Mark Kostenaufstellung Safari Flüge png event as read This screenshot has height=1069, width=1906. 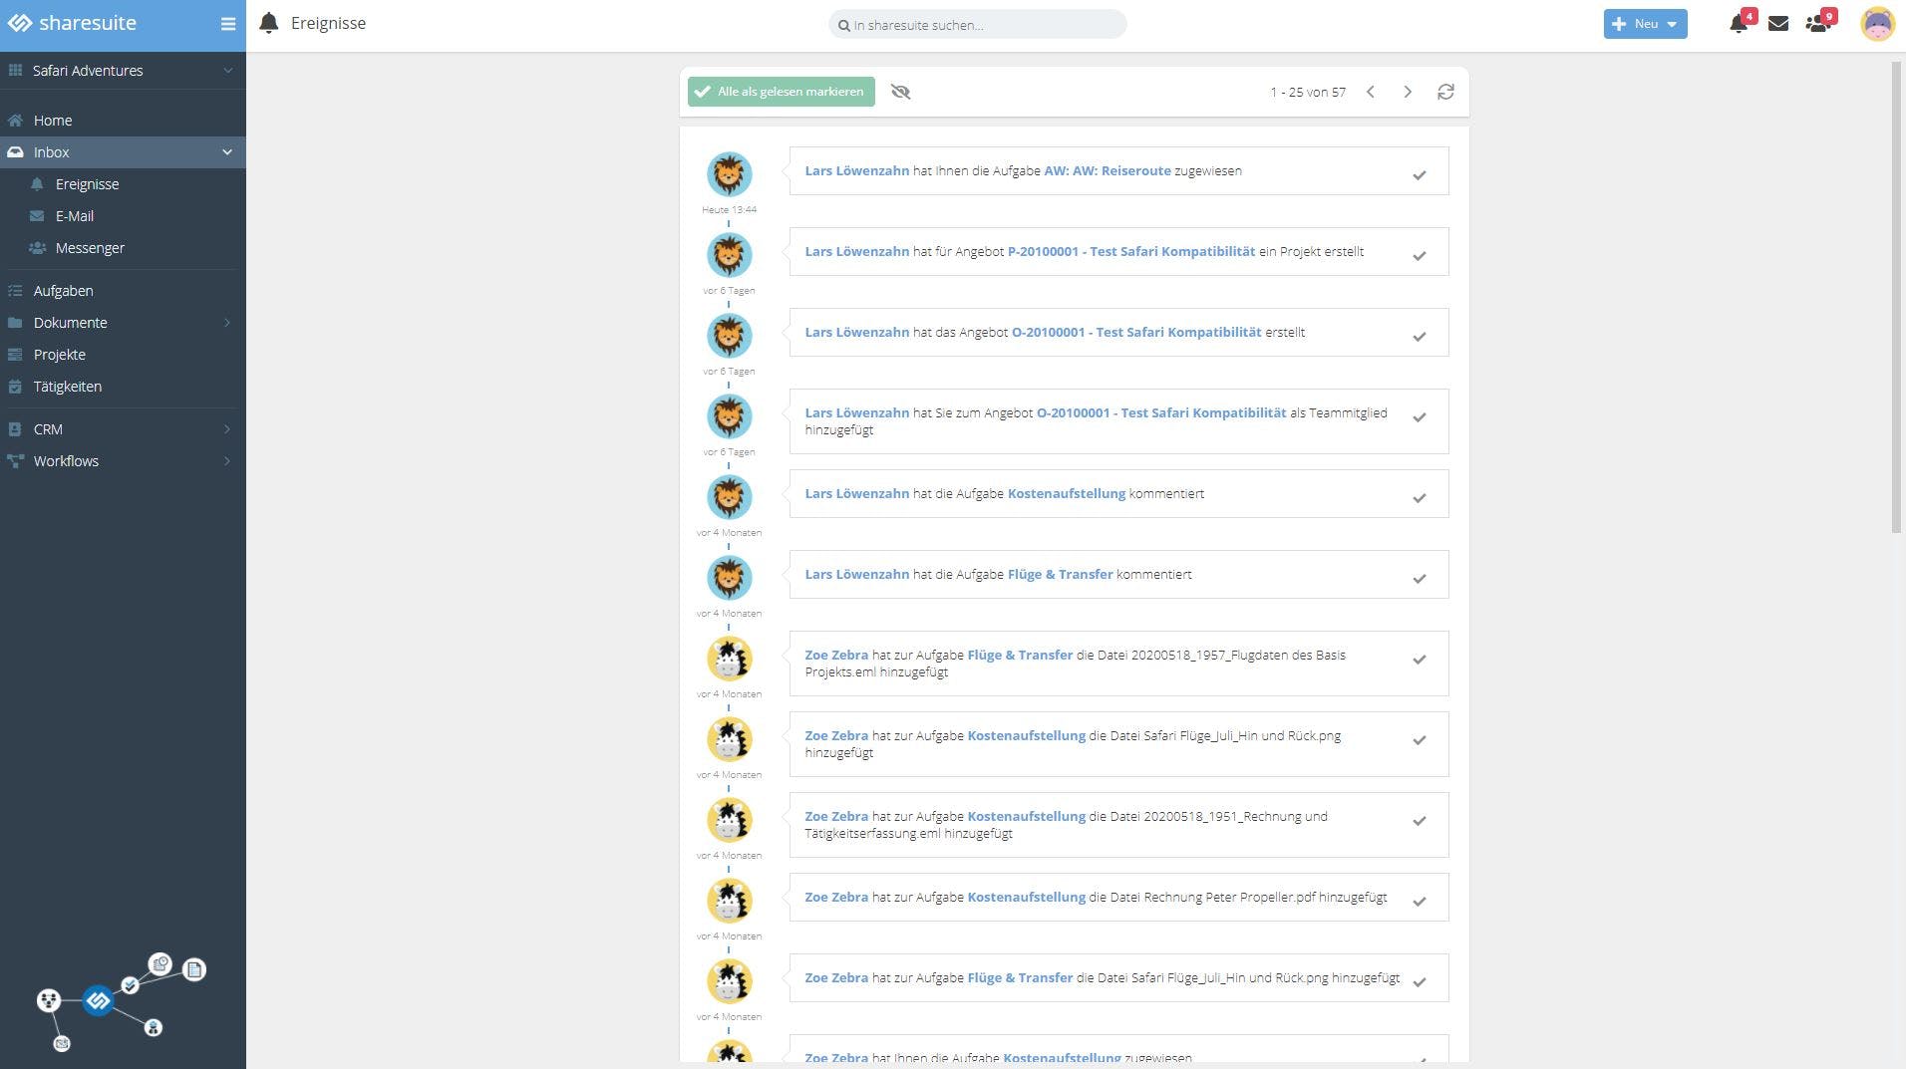point(1419,740)
